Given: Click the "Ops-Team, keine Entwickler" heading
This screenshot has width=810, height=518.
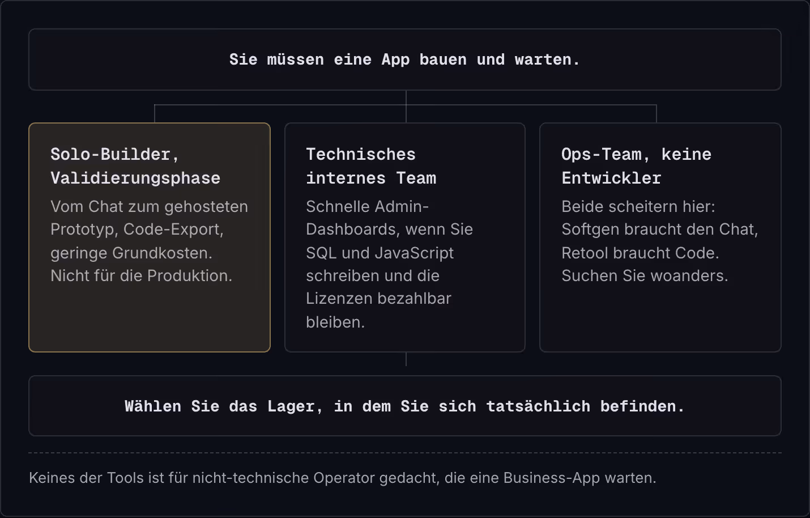Looking at the screenshot, I should [636, 166].
